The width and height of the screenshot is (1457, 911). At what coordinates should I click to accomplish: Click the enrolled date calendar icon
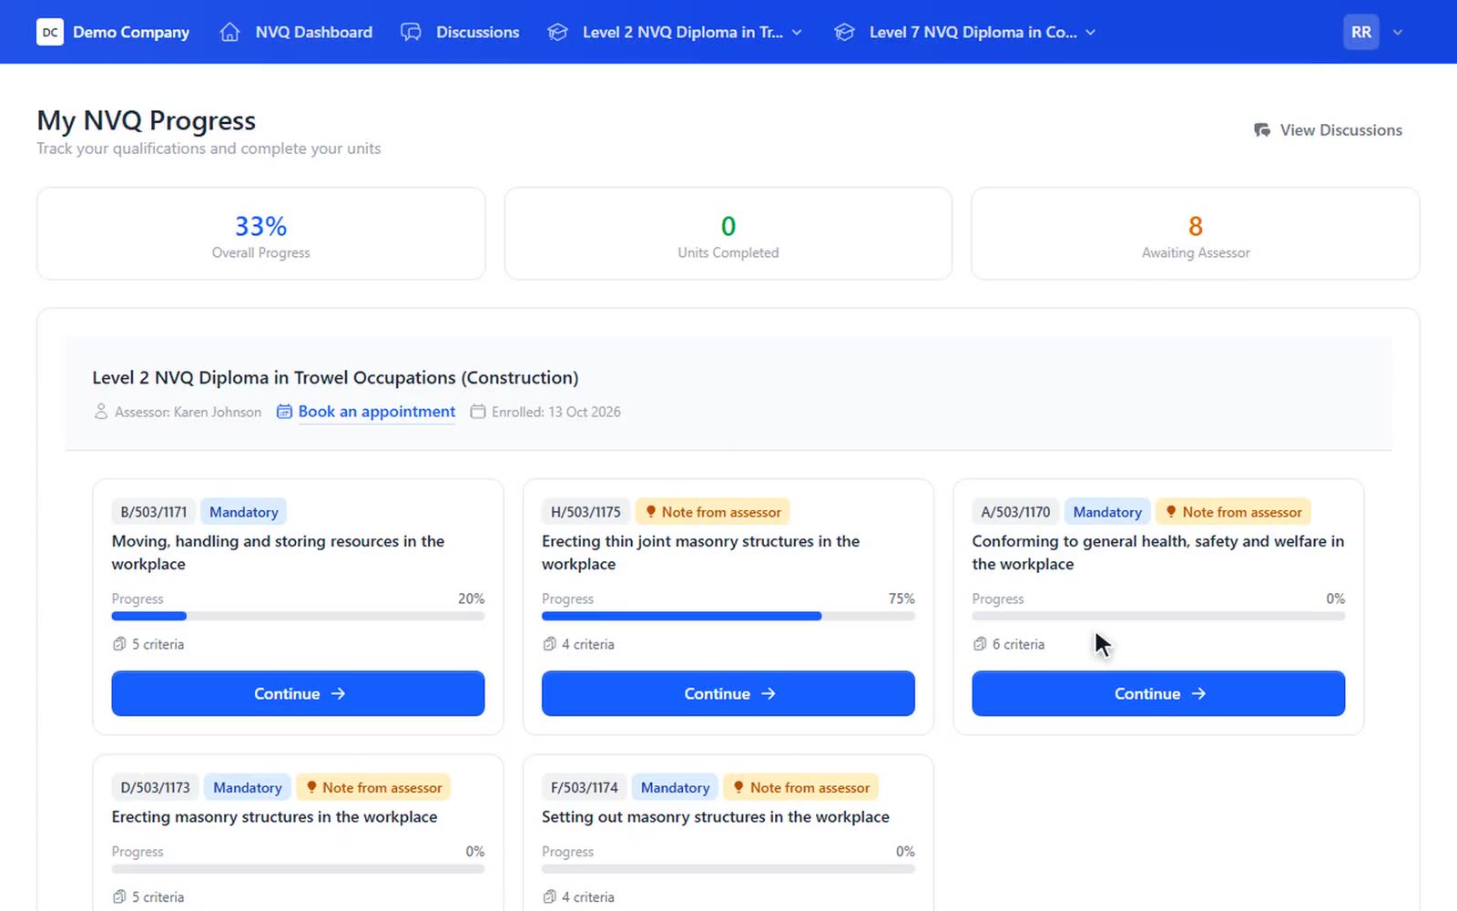coord(477,412)
